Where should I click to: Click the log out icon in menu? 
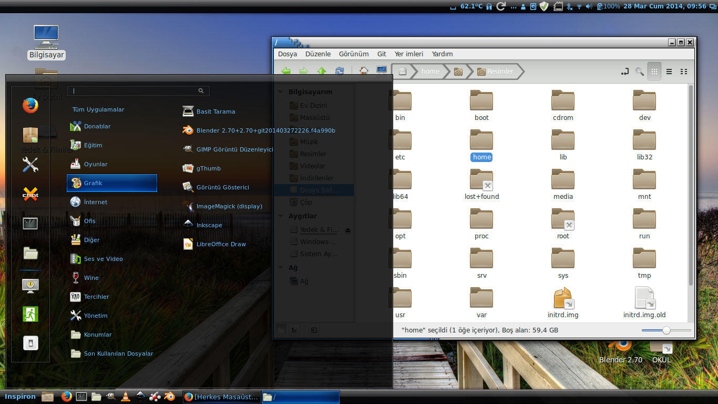point(30,314)
